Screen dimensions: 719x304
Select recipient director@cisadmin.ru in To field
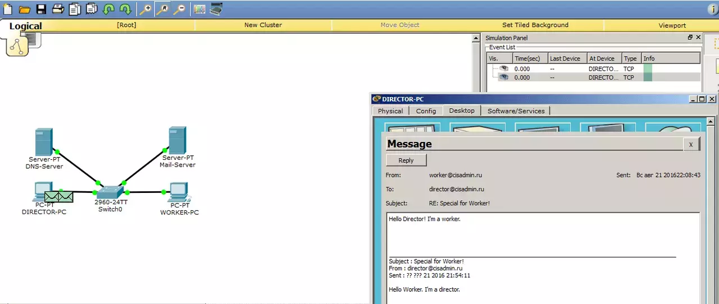pyautogui.click(x=457, y=190)
